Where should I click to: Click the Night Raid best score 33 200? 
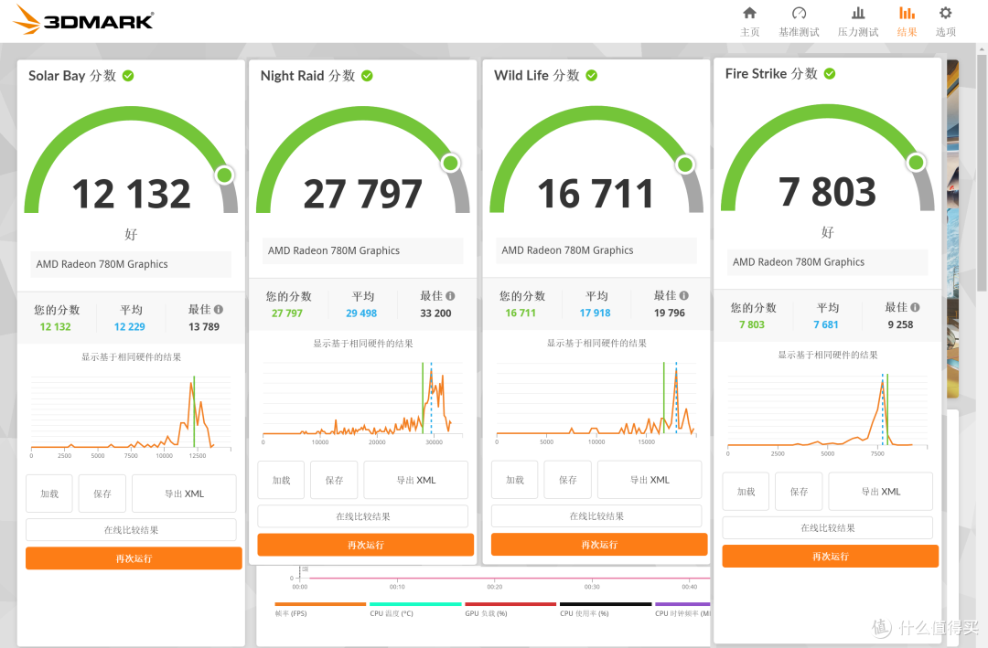tap(436, 313)
